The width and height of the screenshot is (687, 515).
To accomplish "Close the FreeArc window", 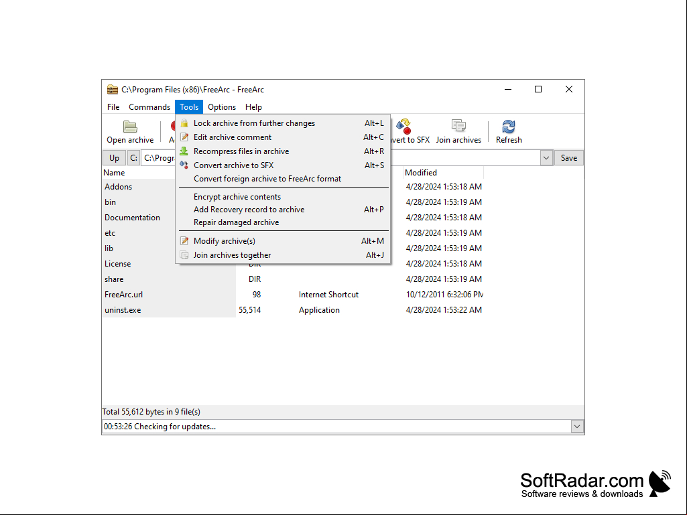I will pos(569,89).
